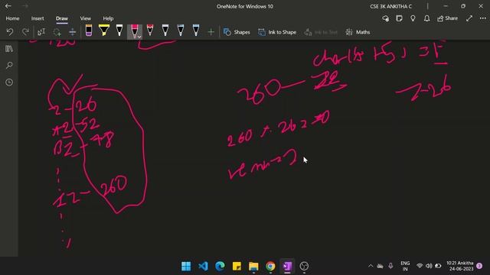
Task: Select the first white pen
Action: pyautogui.click(x=119, y=31)
